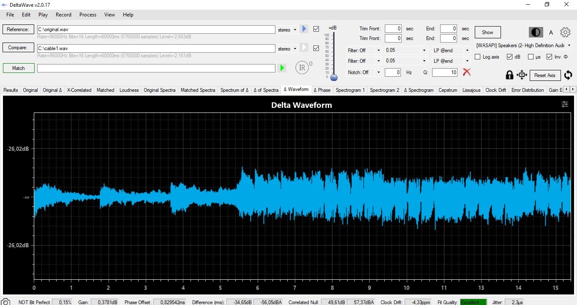Open first Filter: Off dropdown
This screenshot has width=577, height=305.
click(x=364, y=50)
